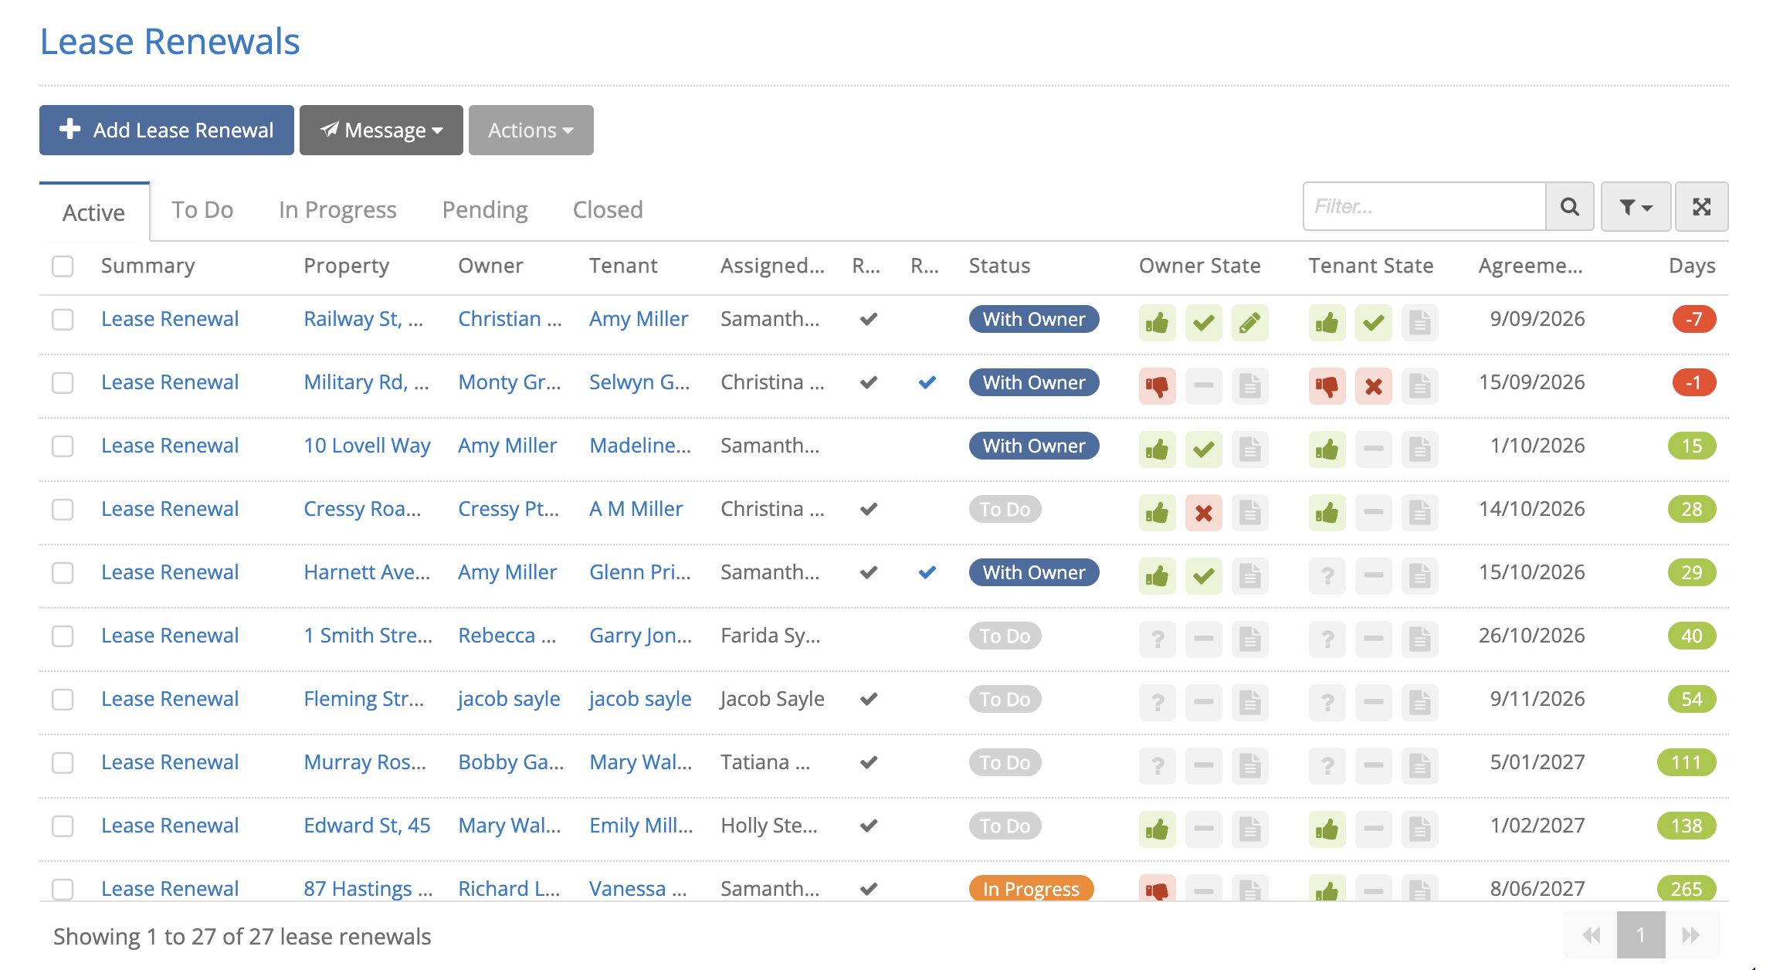This screenshot has width=1773, height=970.
Task: Toggle the select-all checkbox in table header
Action: point(63,266)
